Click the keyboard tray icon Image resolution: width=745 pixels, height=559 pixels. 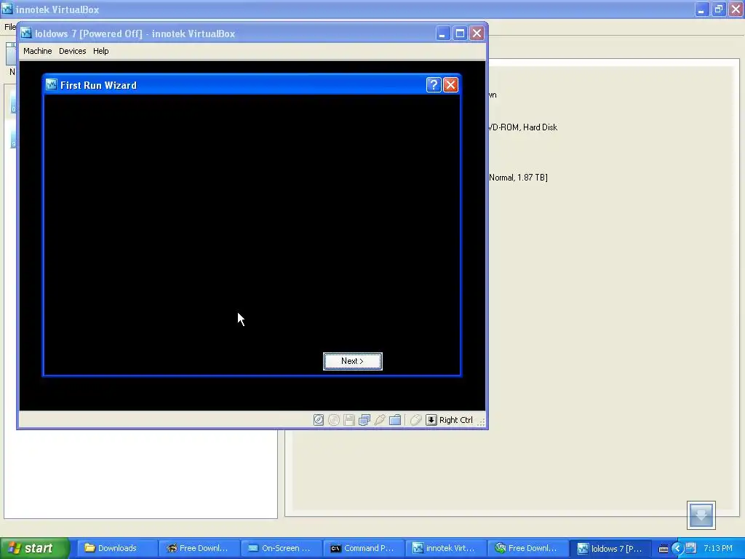pyautogui.click(x=664, y=549)
